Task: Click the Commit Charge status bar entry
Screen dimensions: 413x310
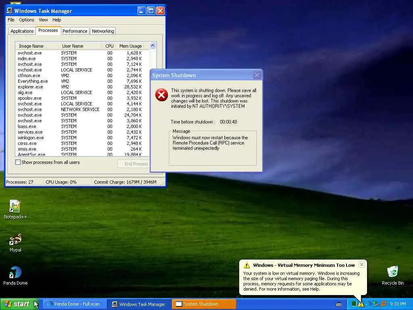Action: [x=125, y=182]
